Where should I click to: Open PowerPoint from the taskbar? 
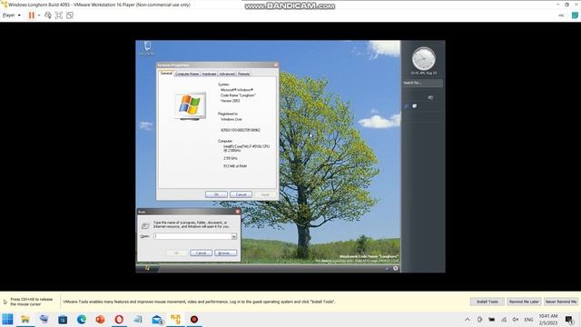[100, 319]
